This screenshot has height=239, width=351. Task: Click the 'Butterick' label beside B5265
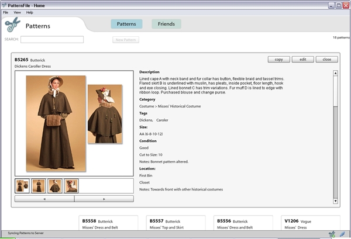(37, 60)
